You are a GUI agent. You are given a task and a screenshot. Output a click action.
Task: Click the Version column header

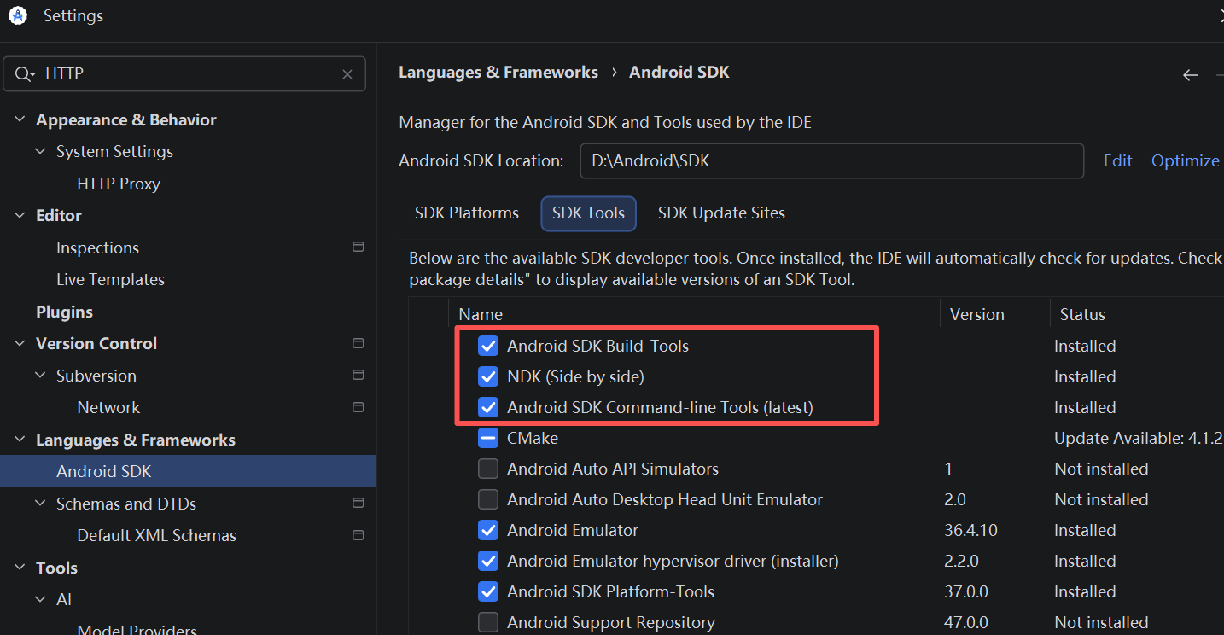tap(977, 314)
